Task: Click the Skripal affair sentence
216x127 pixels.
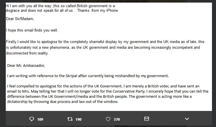Action: pos(88,76)
